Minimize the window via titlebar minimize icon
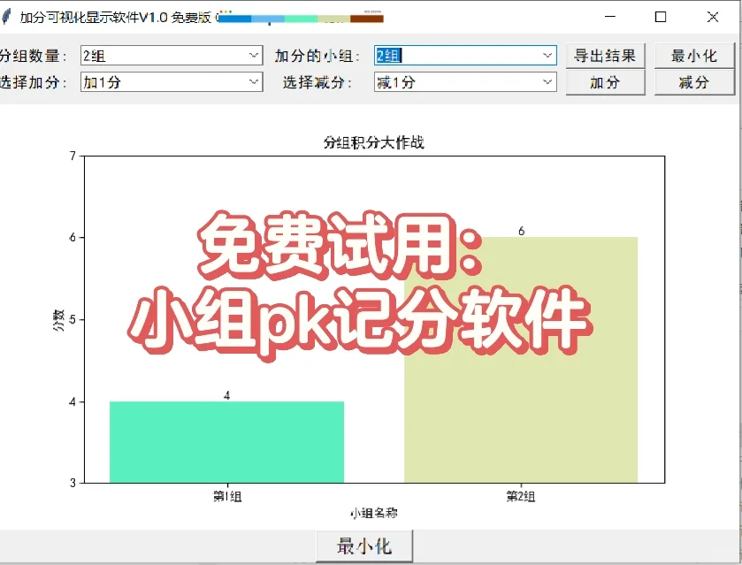This screenshot has height=565, width=742. (x=610, y=17)
